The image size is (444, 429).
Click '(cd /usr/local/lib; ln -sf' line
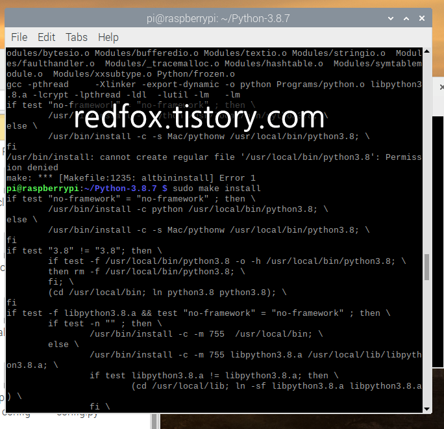277,386
